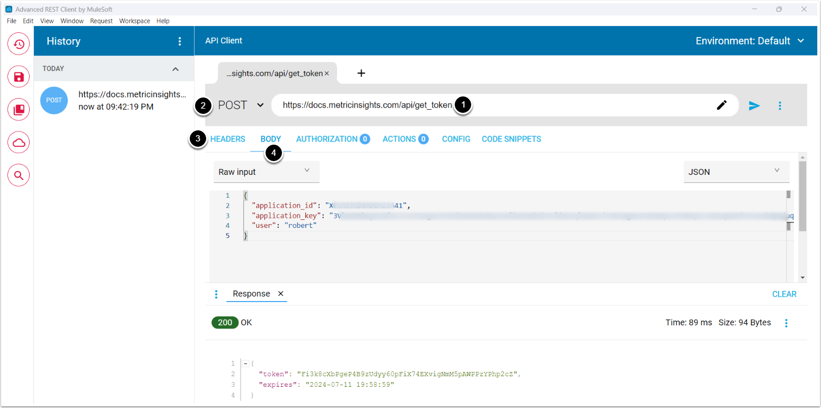
Task: Open the History panel icon in sidebar
Action: click(19, 44)
